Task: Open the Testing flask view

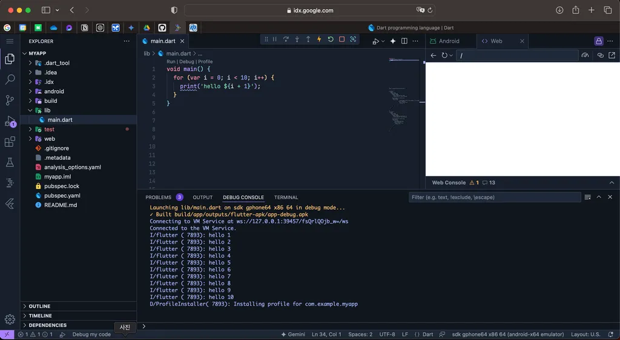Action: [10, 162]
